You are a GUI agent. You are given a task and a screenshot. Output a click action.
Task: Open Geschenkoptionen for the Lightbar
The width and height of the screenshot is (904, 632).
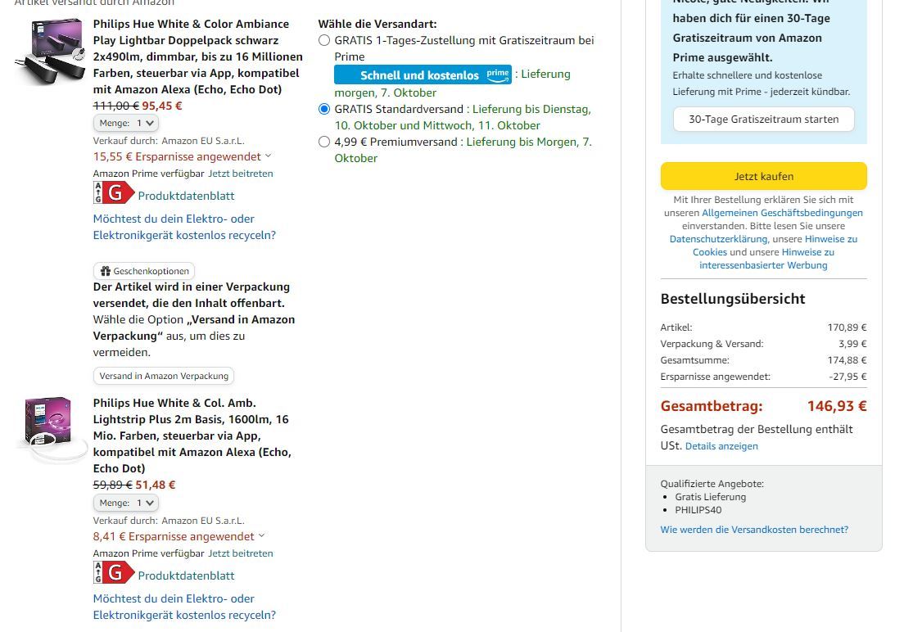point(144,271)
